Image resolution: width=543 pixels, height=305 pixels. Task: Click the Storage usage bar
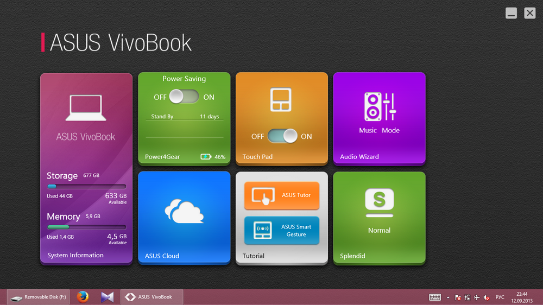coord(86,186)
